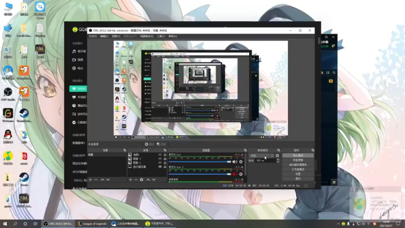Adjust the Mic/Aux 2 volume slider
Image resolution: width=405 pixels, height=228 pixels.
pyautogui.click(x=200, y=174)
